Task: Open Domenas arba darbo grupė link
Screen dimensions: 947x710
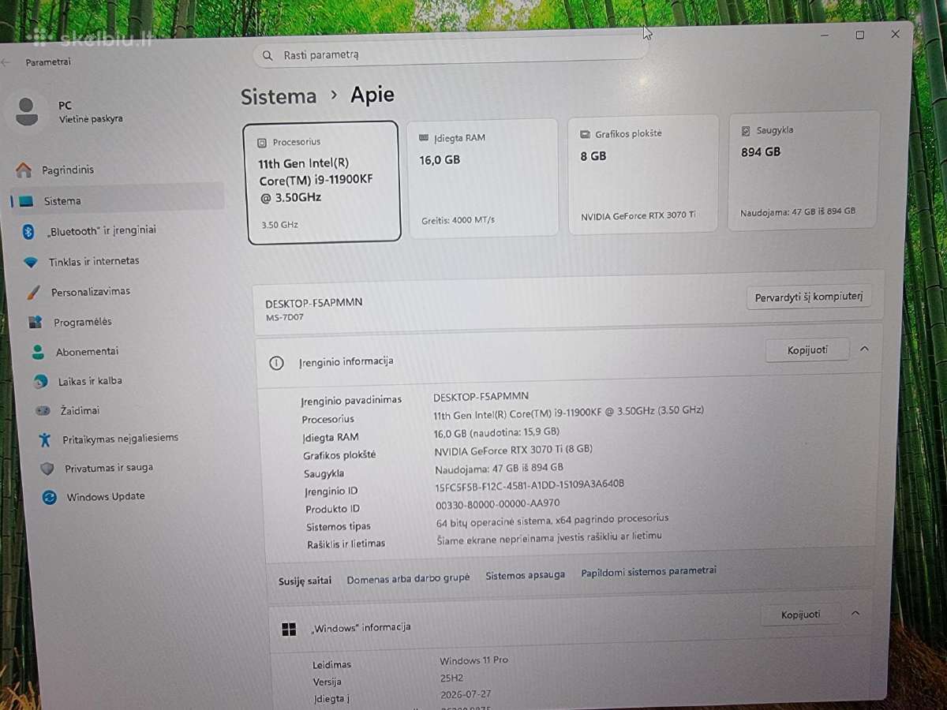Action: [x=408, y=578]
